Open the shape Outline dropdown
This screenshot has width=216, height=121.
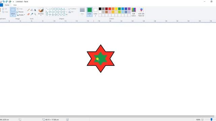pyautogui.click(x=73, y=9)
